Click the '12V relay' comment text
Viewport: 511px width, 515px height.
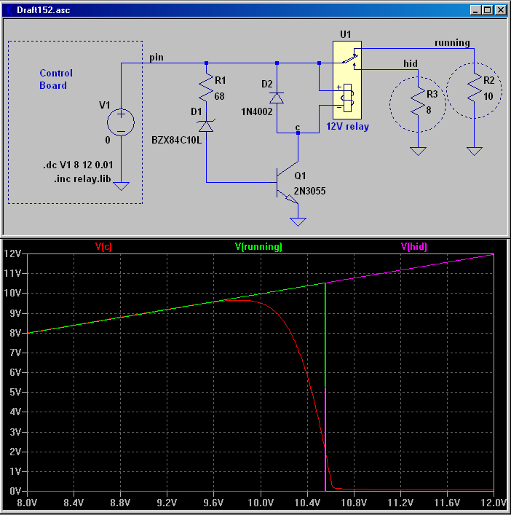click(x=347, y=127)
